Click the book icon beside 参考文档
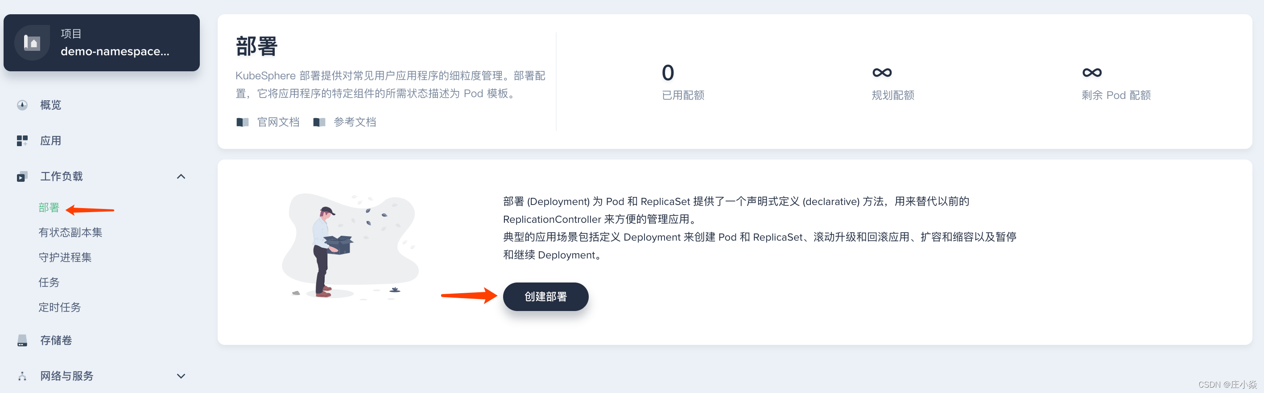 pos(319,122)
